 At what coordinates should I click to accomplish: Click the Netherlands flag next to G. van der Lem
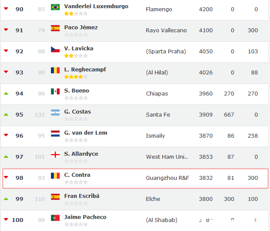pos(55,133)
